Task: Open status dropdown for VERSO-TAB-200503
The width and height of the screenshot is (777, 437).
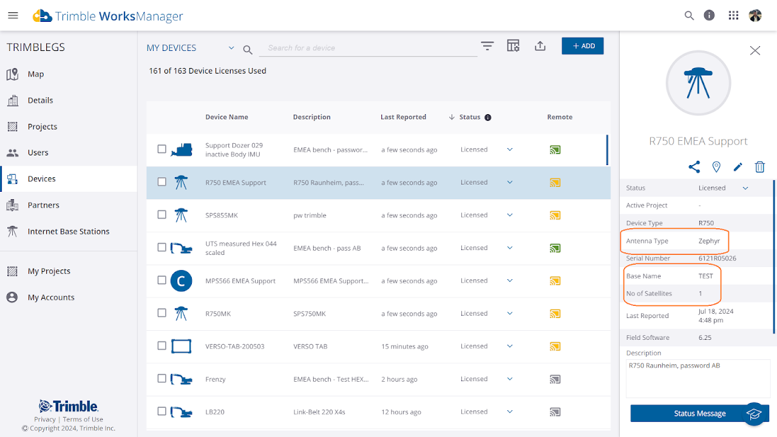Action: [510, 346]
